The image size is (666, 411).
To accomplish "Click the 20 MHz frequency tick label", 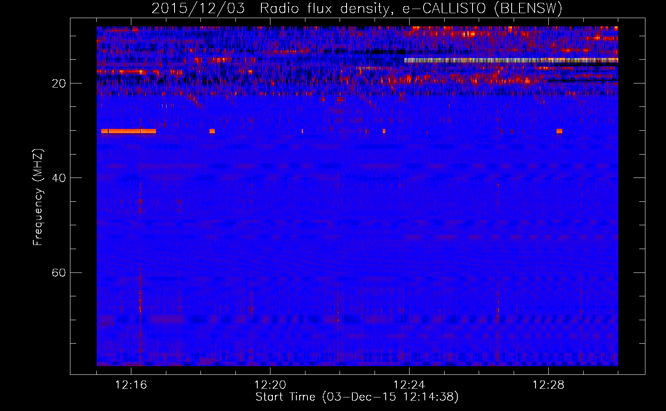I will [58, 83].
